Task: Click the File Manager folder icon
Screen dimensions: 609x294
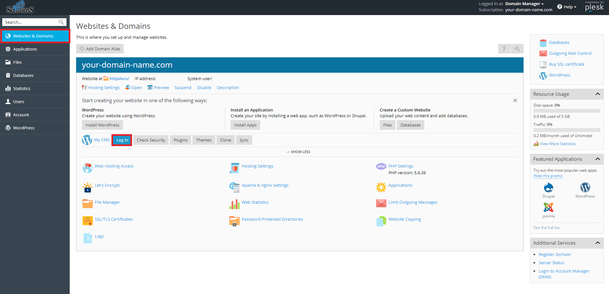Action: click(x=87, y=204)
